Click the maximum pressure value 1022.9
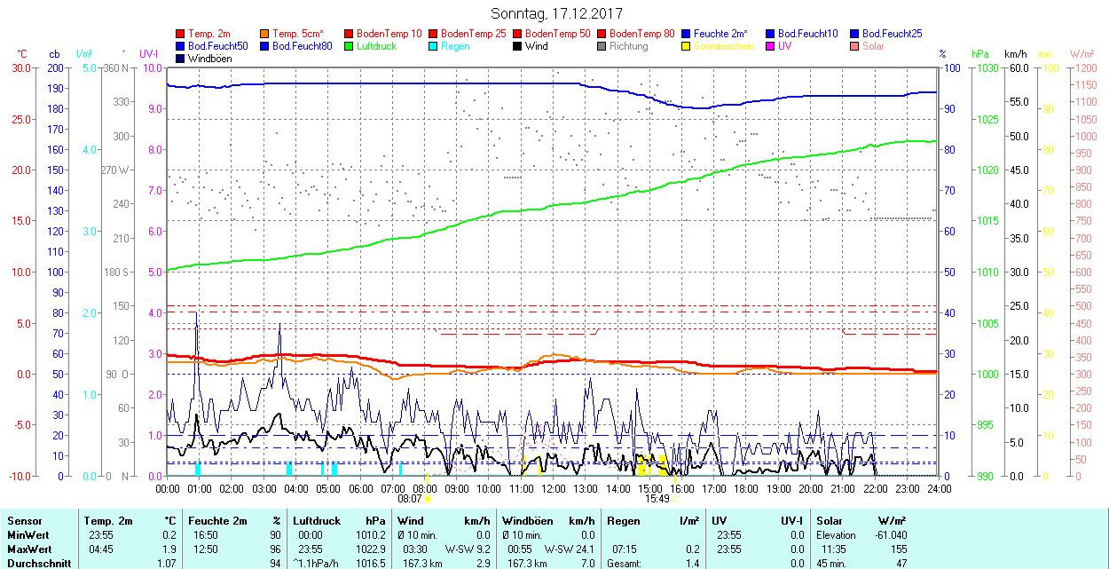This screenshot has width=1109, height=569. pos(370,549)
